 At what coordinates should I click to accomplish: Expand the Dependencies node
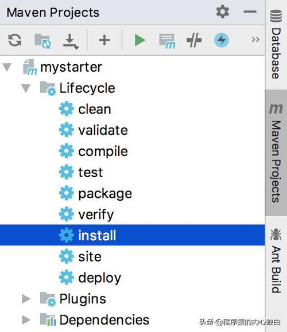click(x=26, y=320)
